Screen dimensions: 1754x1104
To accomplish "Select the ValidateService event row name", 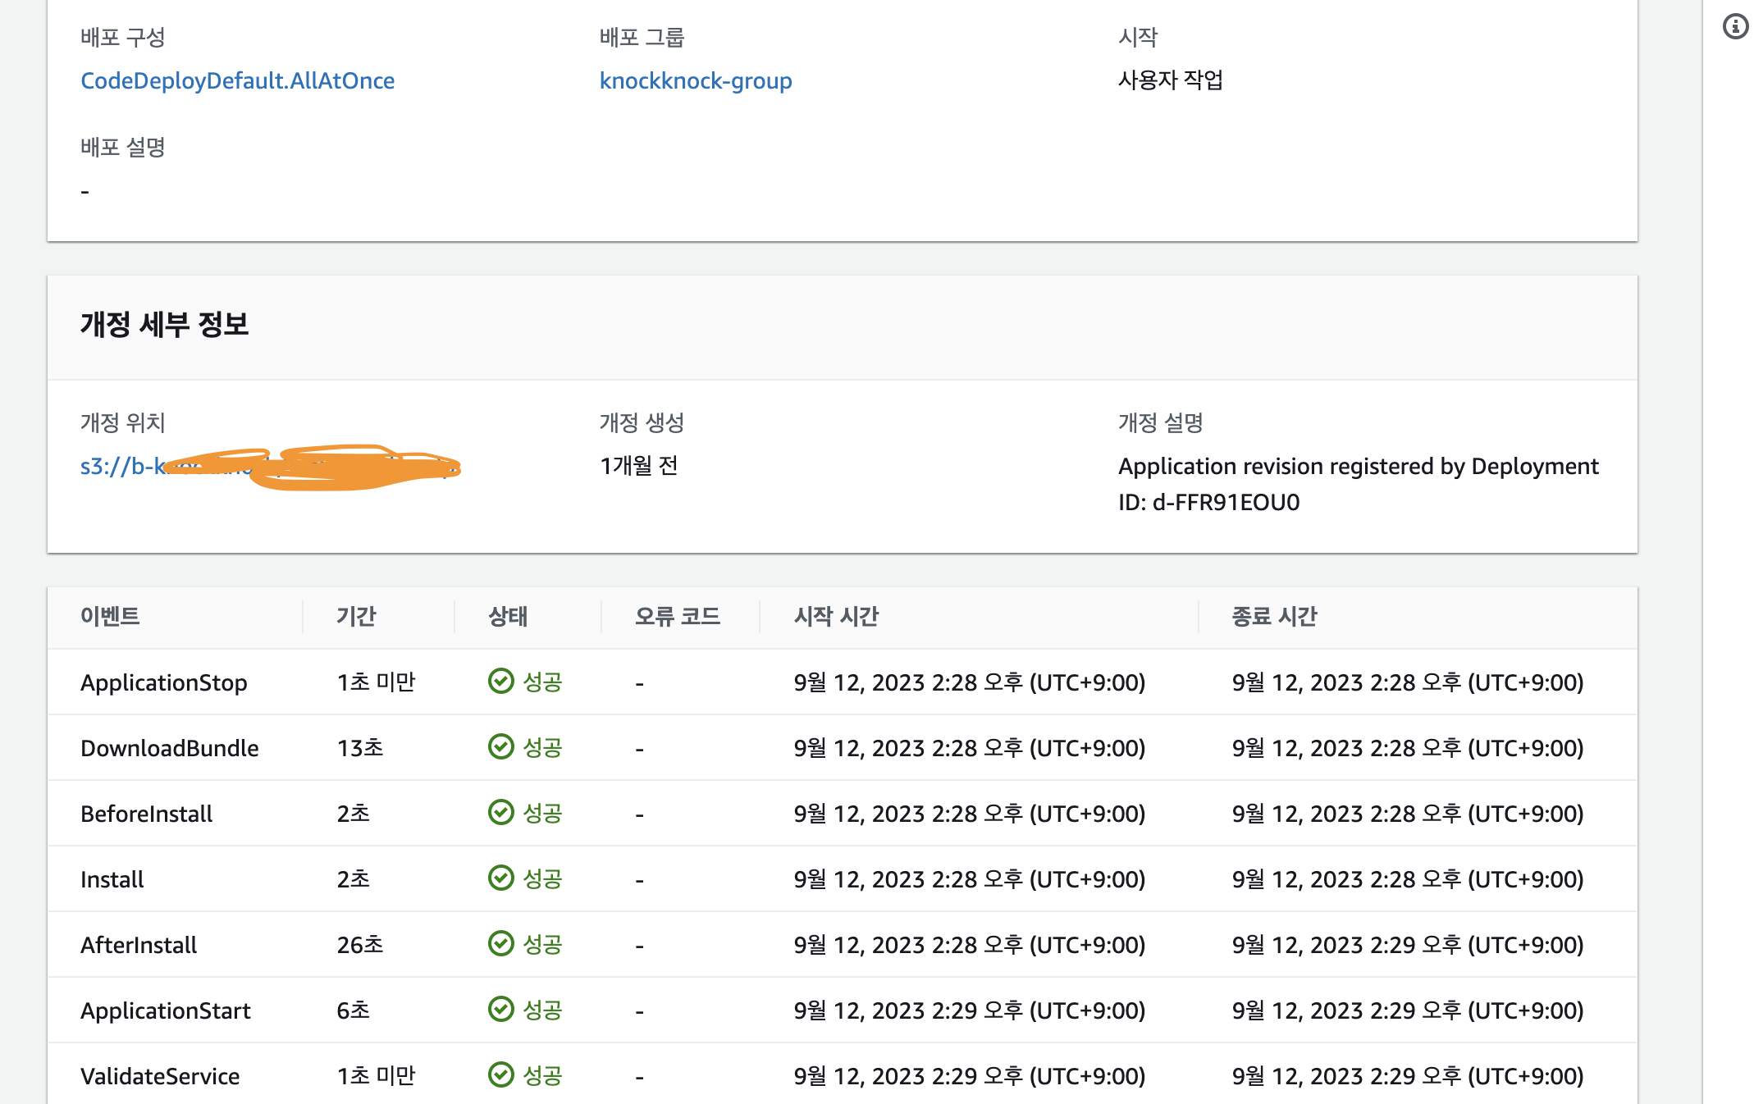I will coord(160,1076).
